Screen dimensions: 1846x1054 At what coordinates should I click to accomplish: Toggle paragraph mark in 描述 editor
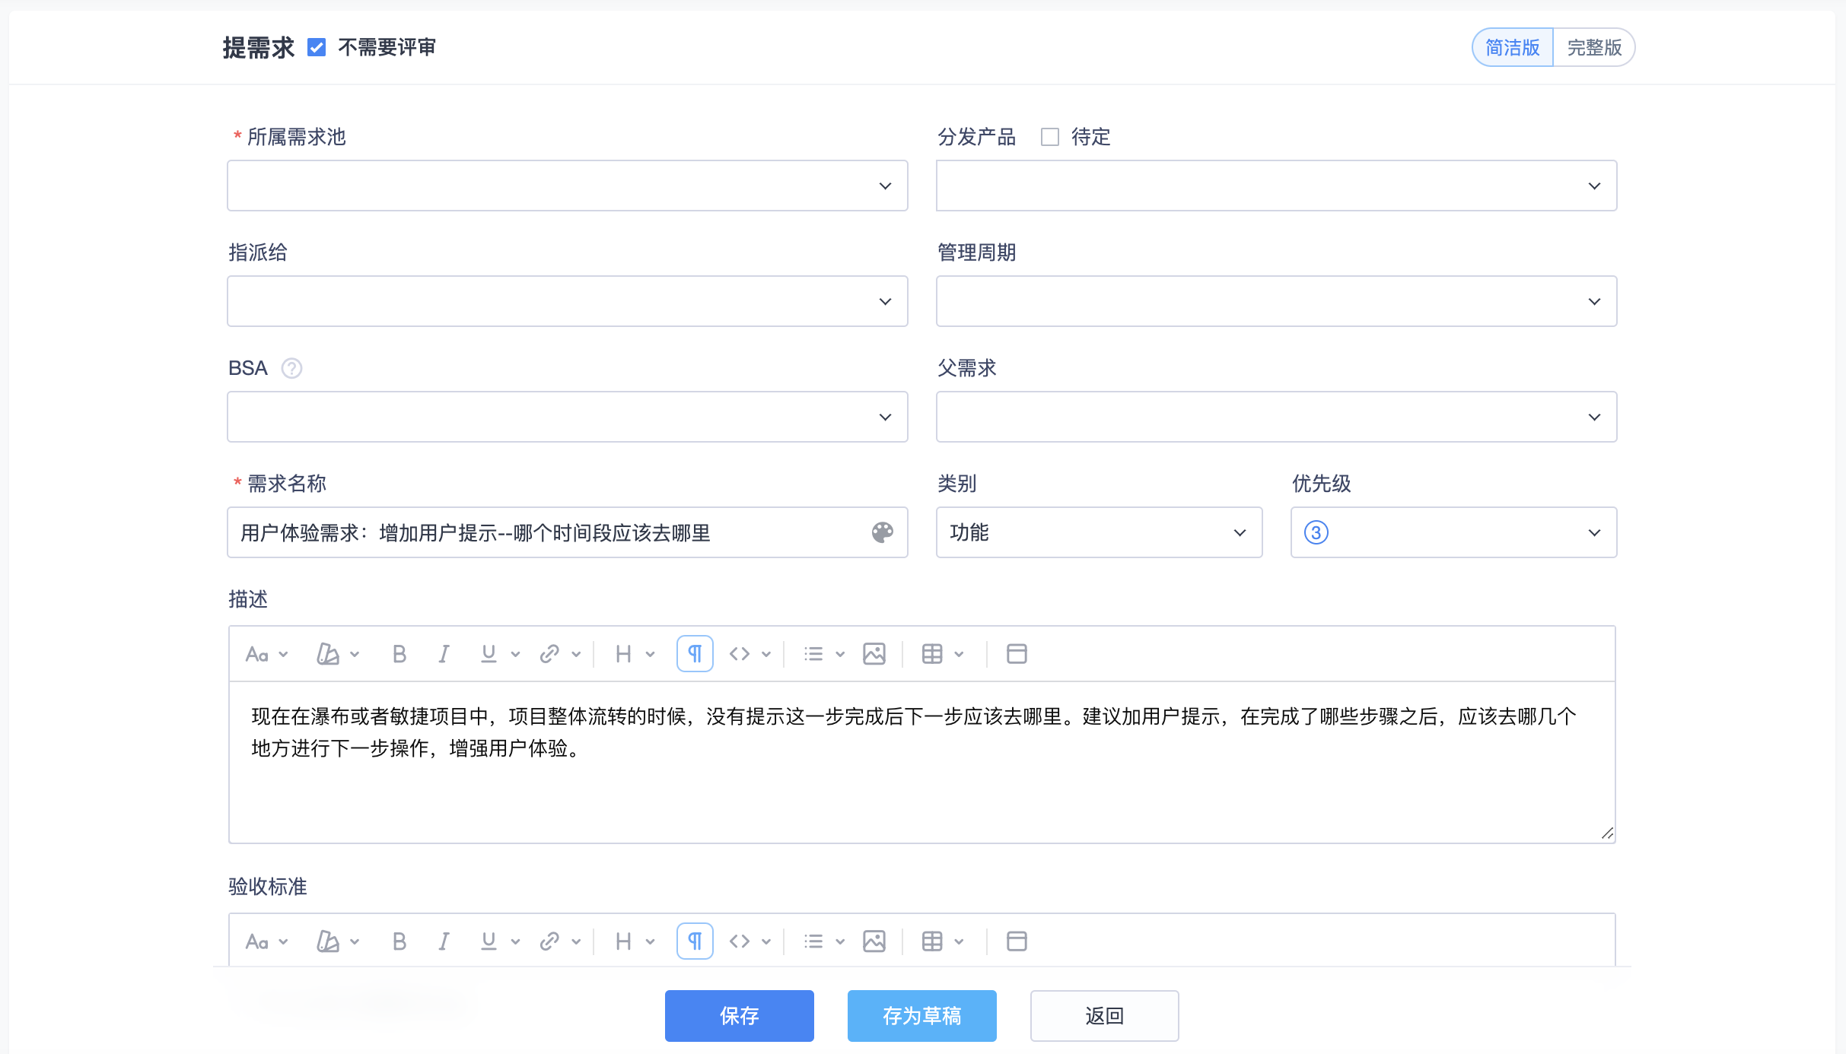click(694, 654)
